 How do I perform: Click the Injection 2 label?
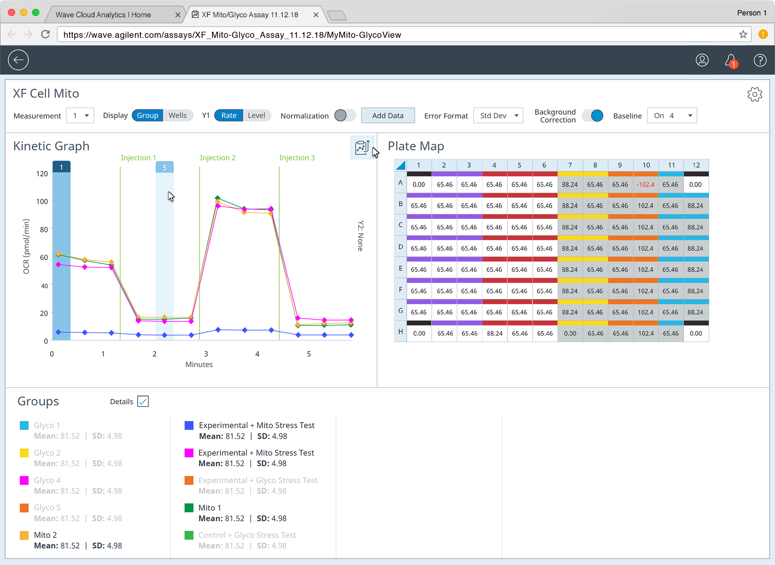pos(218,158)
